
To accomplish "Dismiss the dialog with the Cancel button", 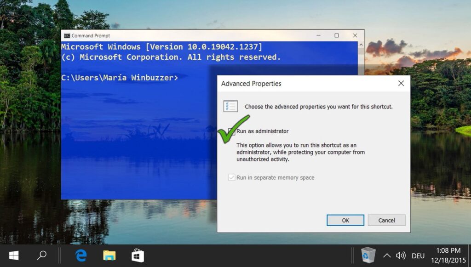I will (386, 220).
